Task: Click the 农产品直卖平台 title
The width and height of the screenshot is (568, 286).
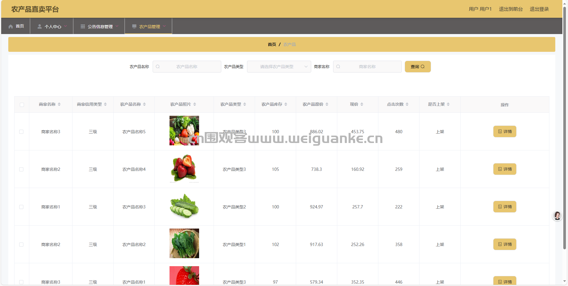Action: [x=35, y=9]
